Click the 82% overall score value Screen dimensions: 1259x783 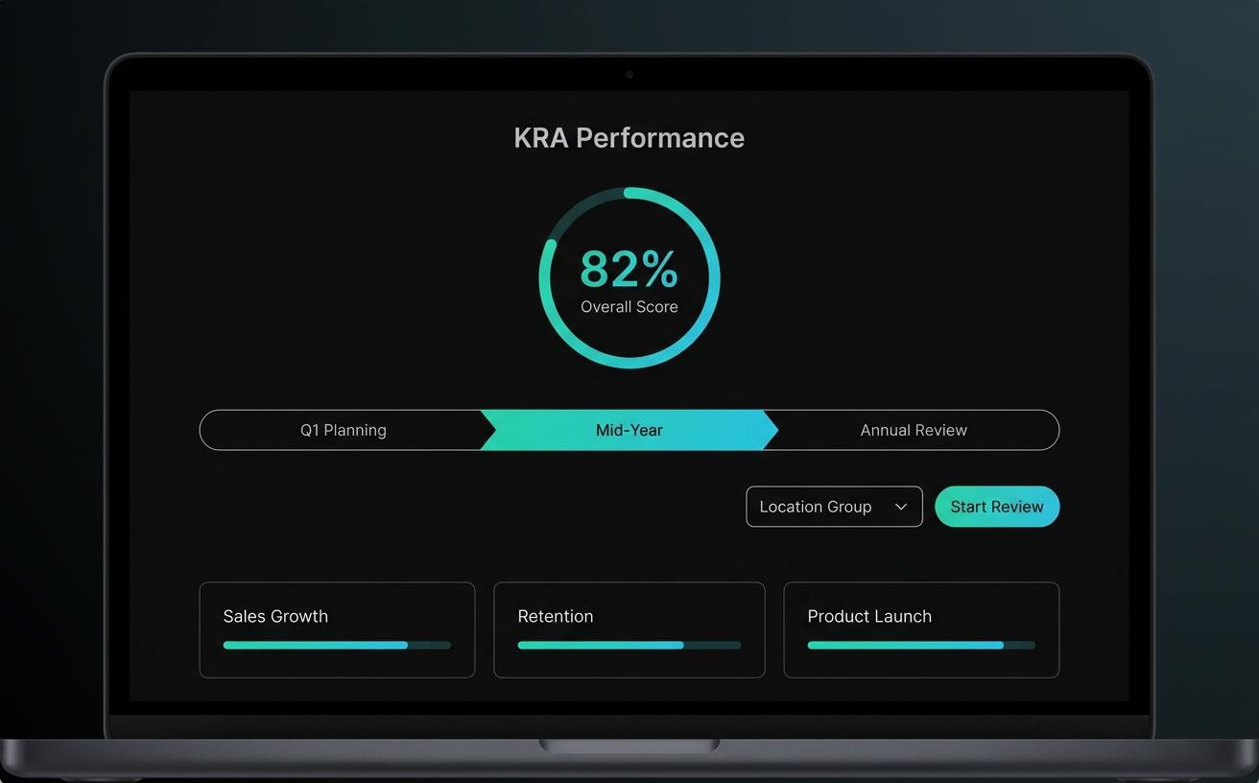[629, 270]
